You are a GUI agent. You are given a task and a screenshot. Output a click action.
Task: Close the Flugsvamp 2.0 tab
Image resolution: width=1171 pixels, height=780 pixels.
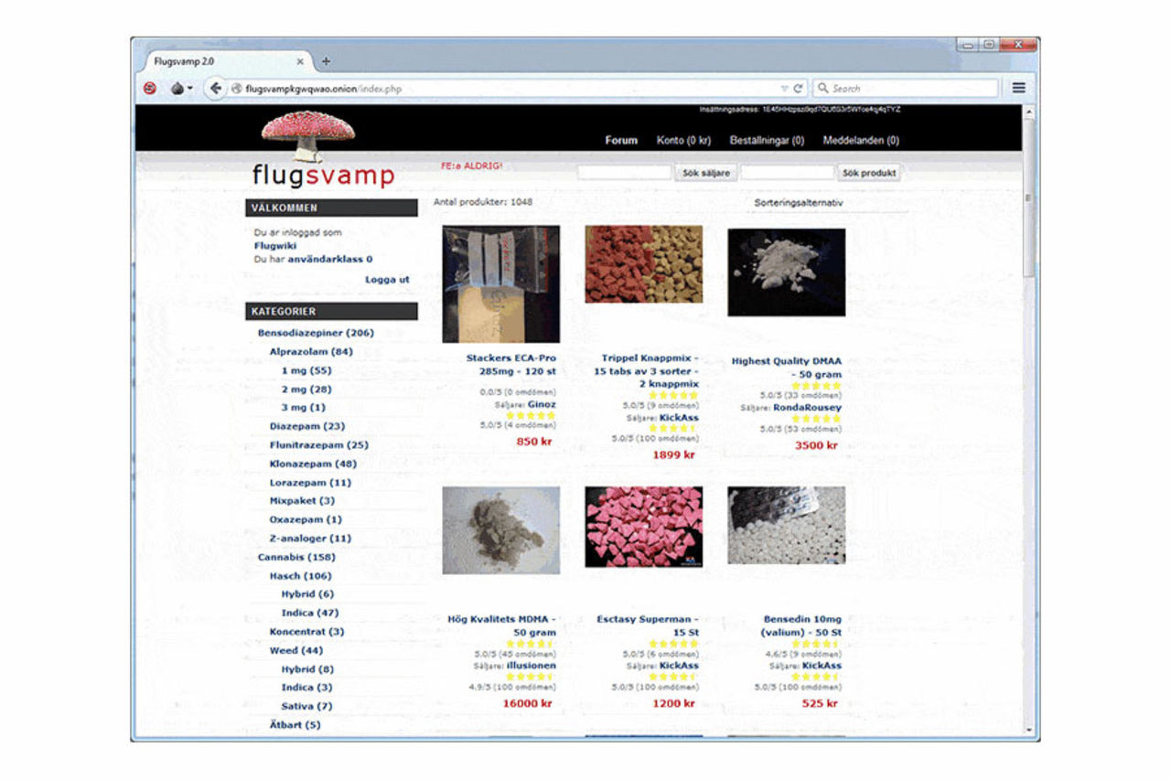pyautogui.click(x=300, y=61)
